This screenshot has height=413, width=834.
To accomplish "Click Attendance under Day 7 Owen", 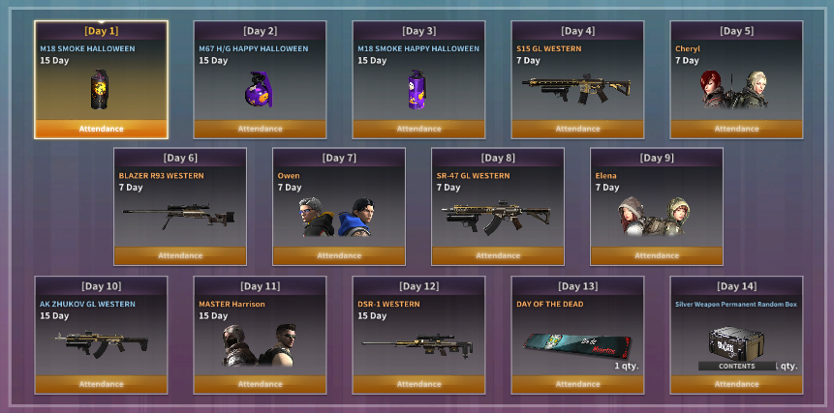I will (339, 256).
